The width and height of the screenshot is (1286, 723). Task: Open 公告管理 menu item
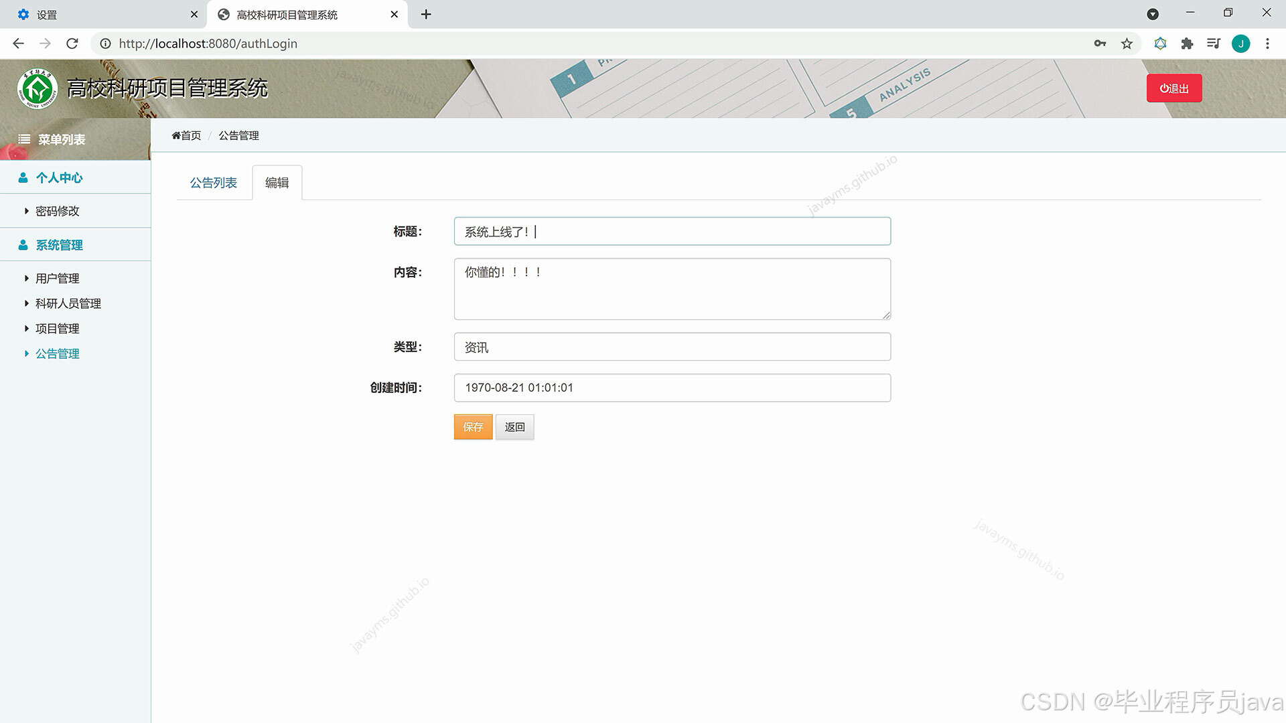click(x=57, y=353)
